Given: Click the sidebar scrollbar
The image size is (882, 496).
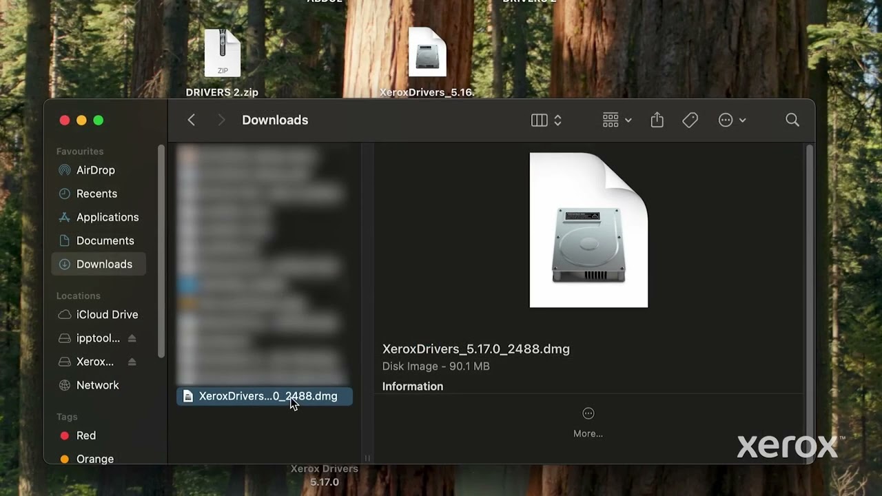Looking at the screenshot, I should (161, 251).
